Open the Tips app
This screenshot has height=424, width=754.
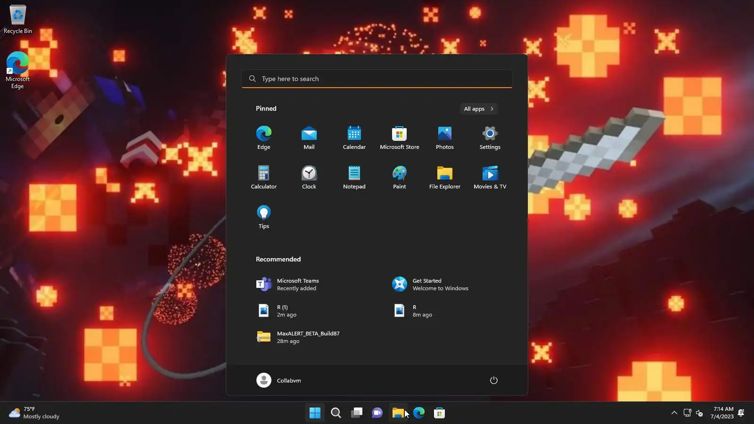pyautogui.click(x=264, y=217)
